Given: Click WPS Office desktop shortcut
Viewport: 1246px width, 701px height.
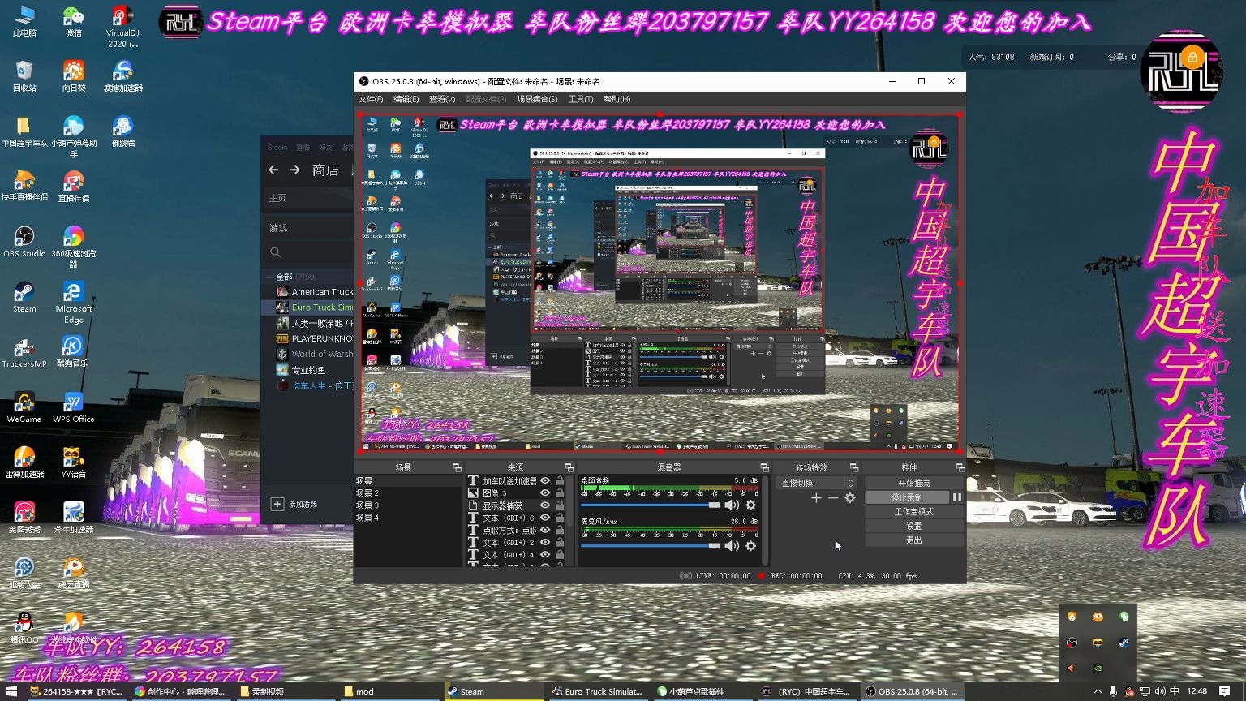Looking at the screenshot, I should coord(73,407).
